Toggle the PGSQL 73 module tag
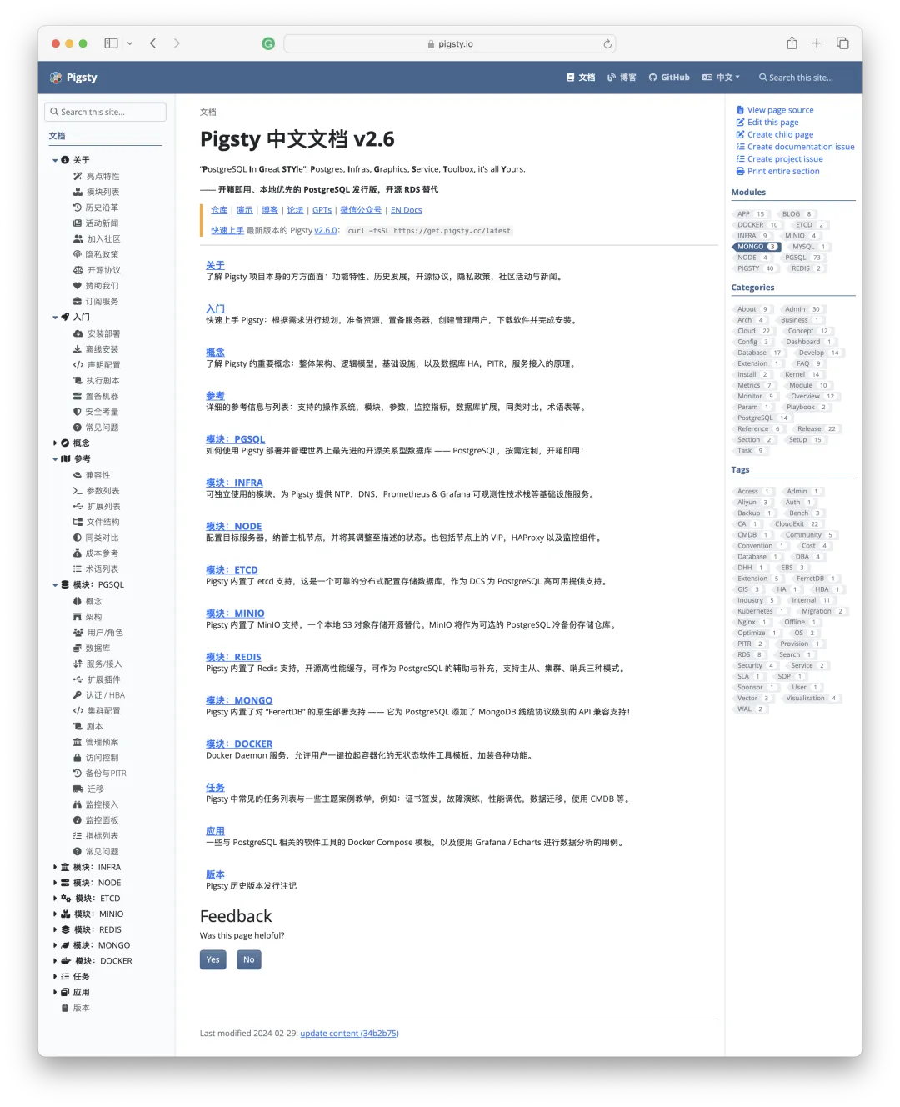This screenshot has height=1107, width=900. (x=802, y=257)
